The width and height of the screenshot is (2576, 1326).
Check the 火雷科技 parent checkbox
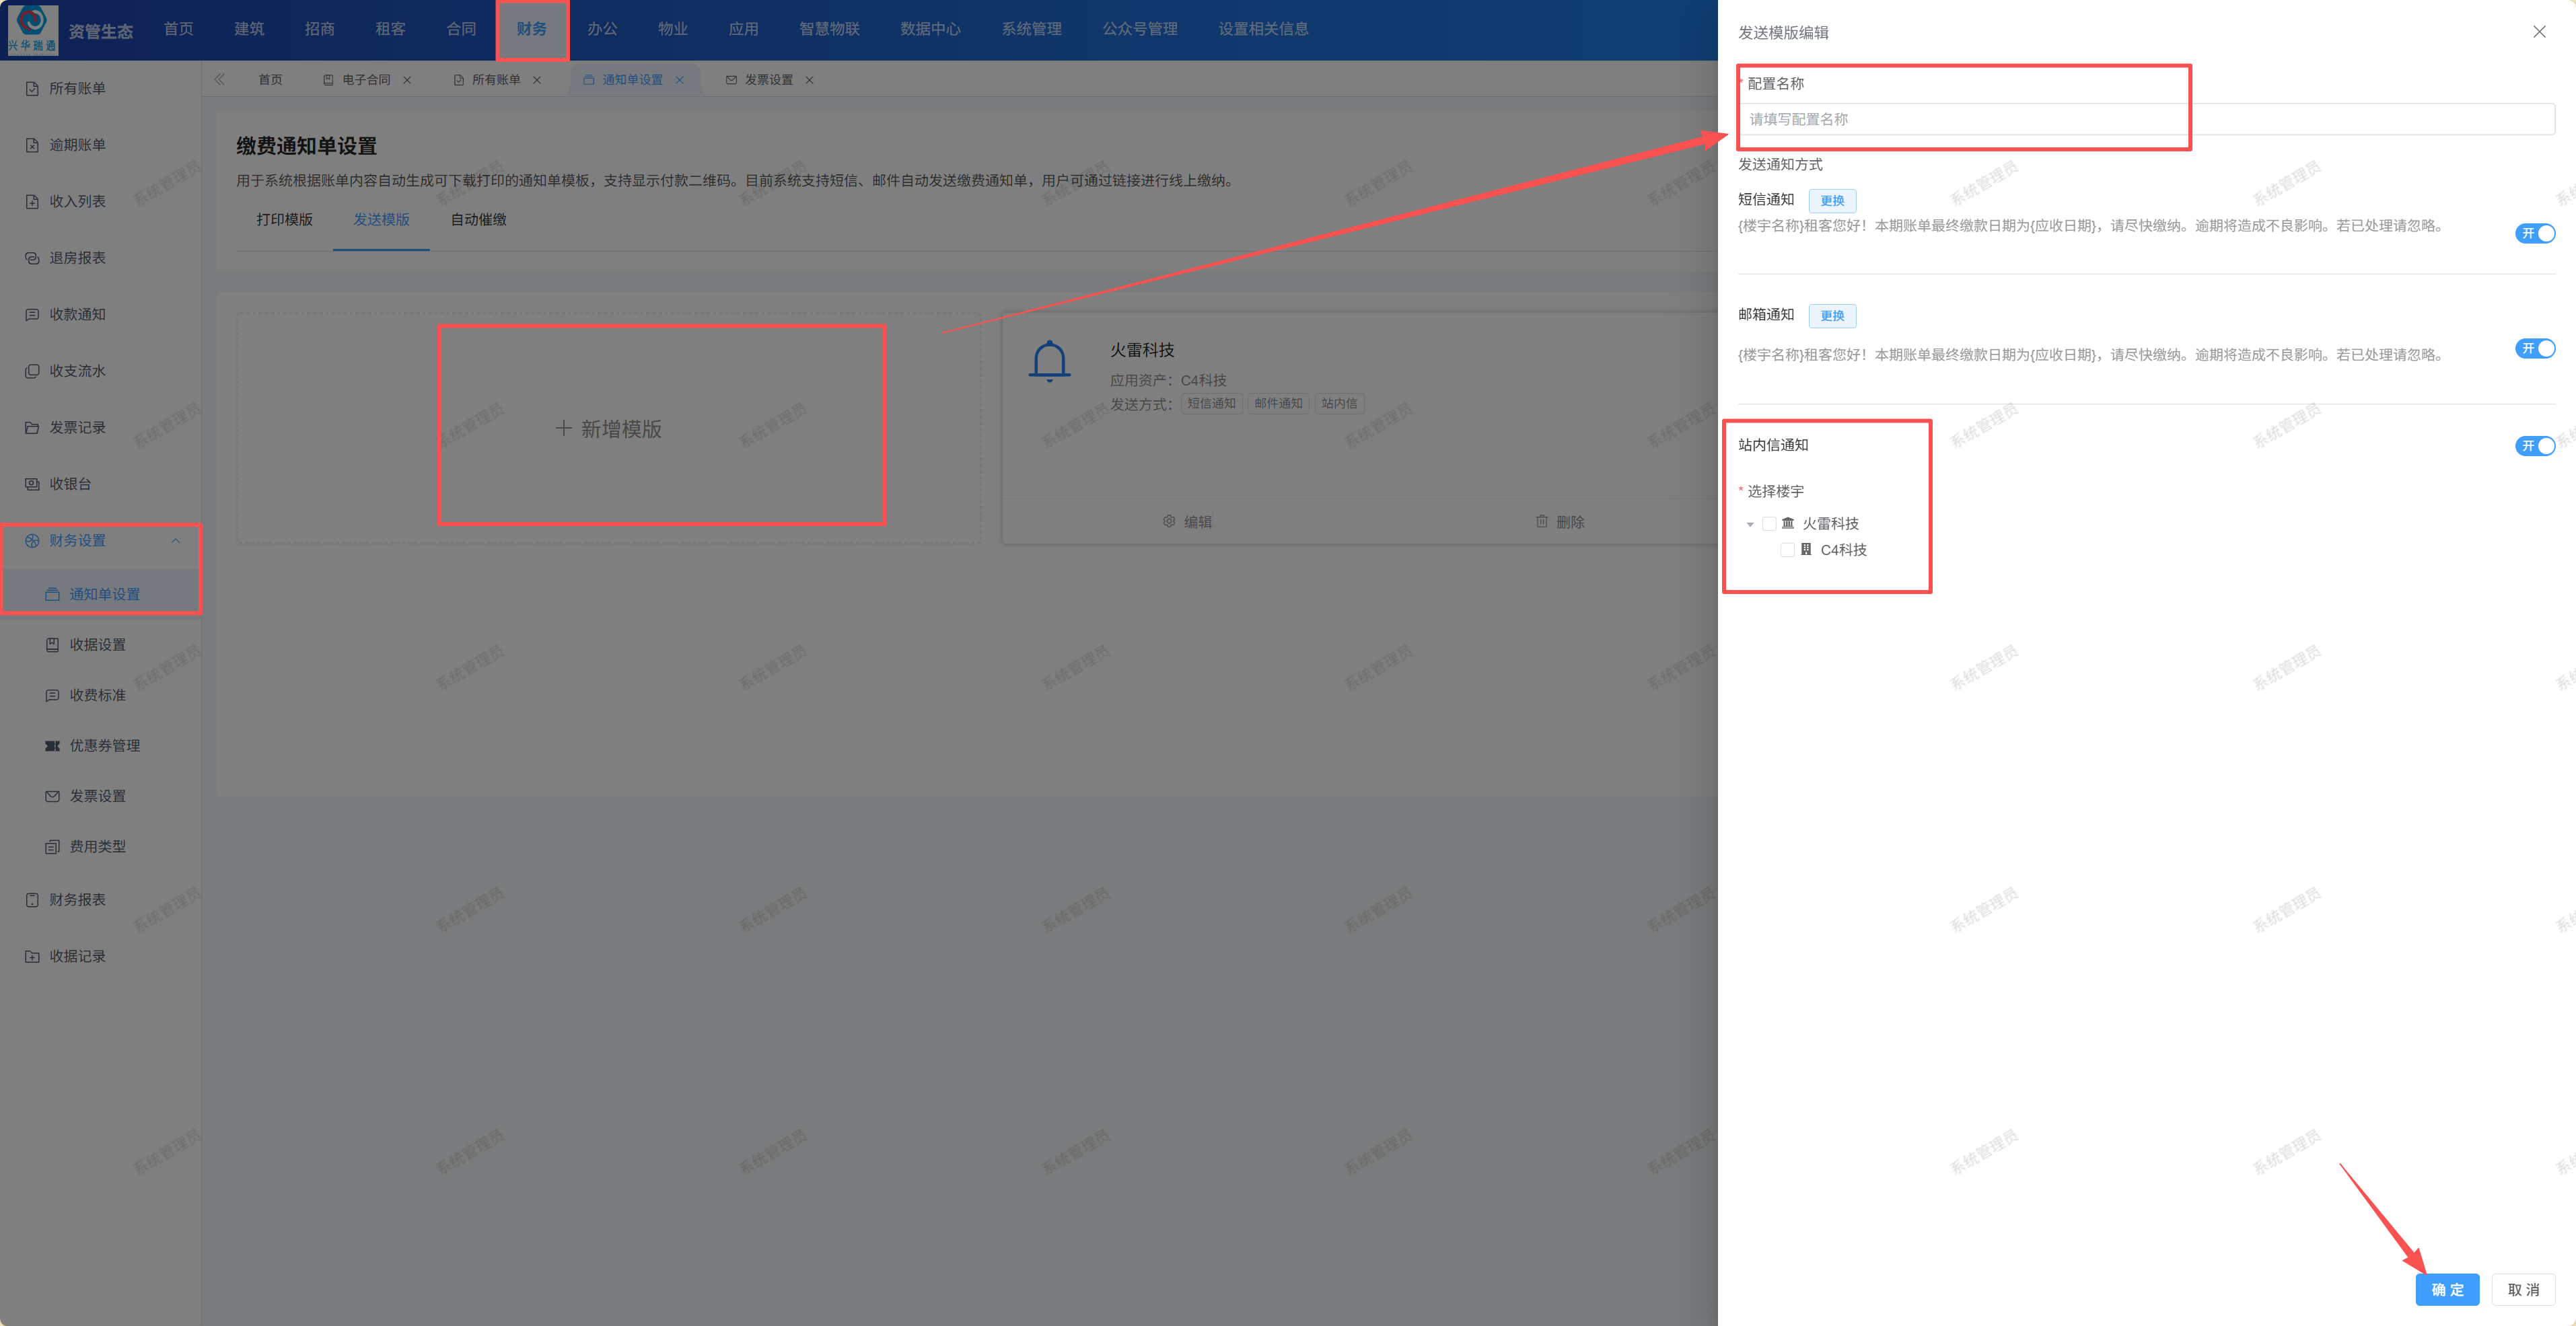coord(1769,524)
